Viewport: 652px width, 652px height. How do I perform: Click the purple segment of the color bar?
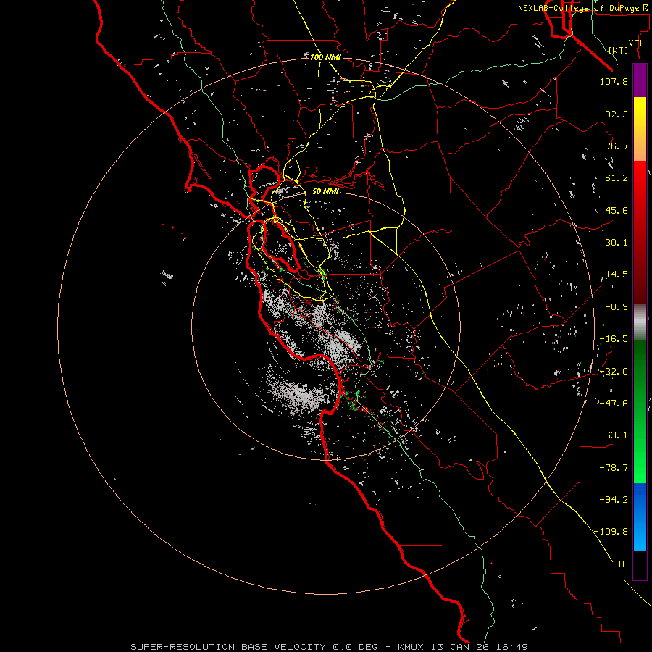coord(640,80)
